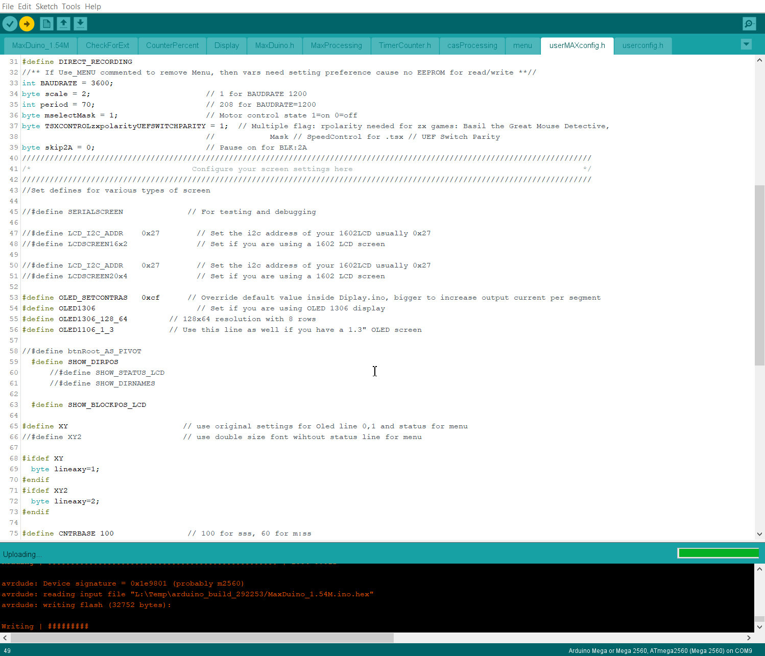Select the userMAXconfig.h tab
Viewport: 765px width, 656px height.
(x=577, y=45)
